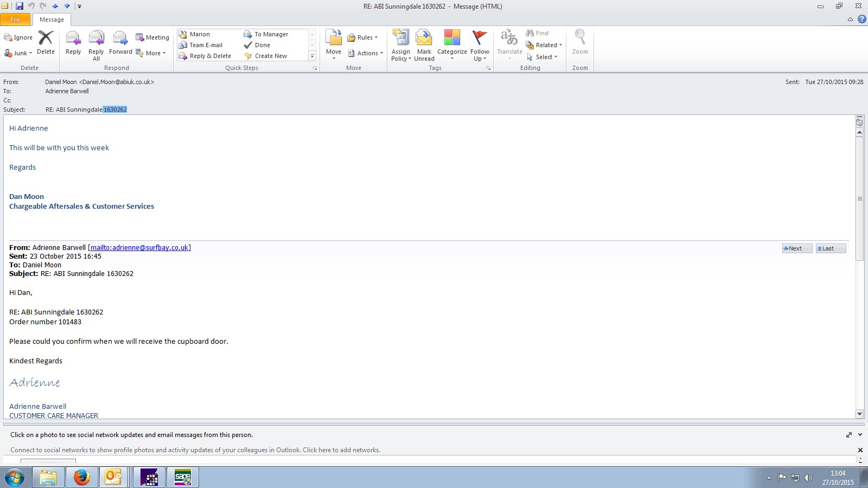Mark the message as Unread
This screenshot has height=488, width=868.
(x=424, y=46)
